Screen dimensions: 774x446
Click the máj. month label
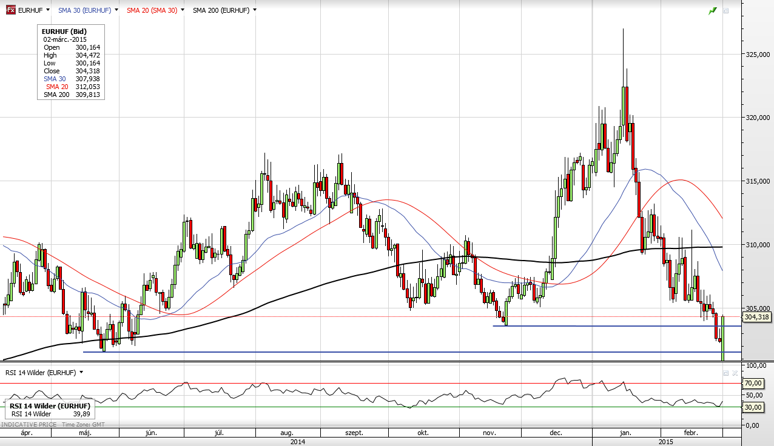coord(86,433)
